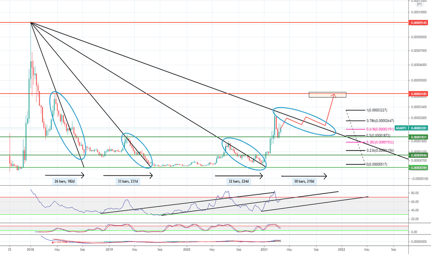
Task: Click the red 0.00009145 price label
Action: tap(419, 23)
